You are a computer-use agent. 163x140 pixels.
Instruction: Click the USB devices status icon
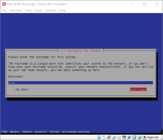tap(114, 137)
